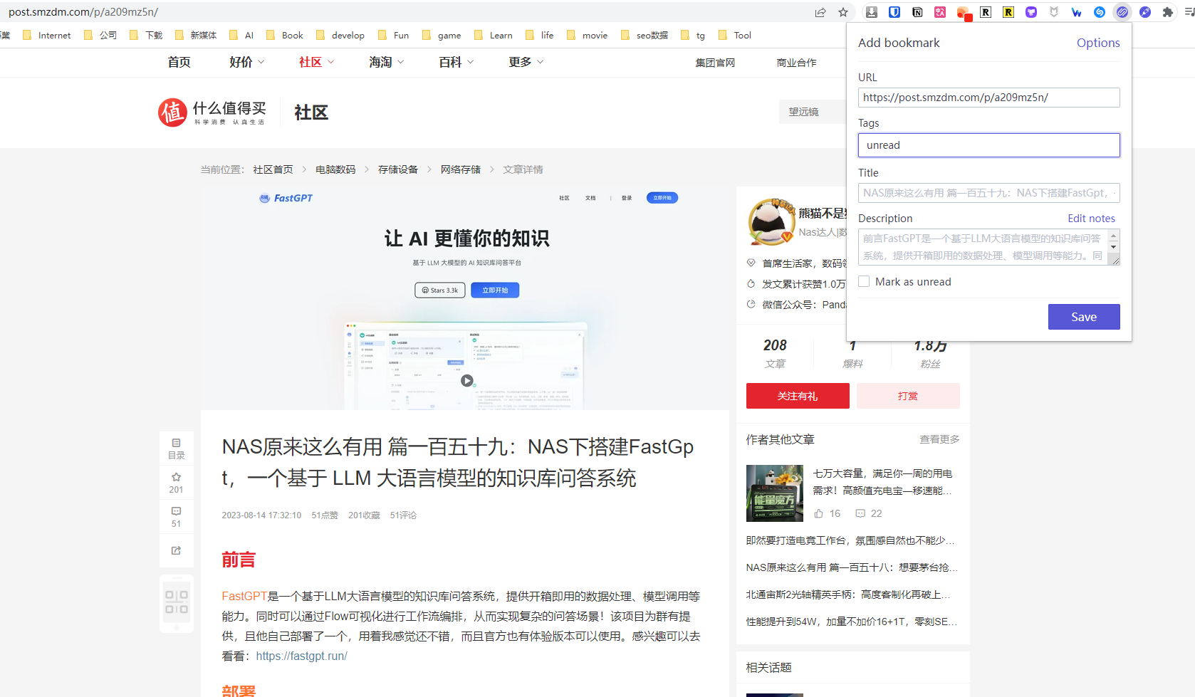Image resolution: width=1195 pixels, height=697 pixels.
Task: Go to 首页 in the navigation bar
Action: 179,63
